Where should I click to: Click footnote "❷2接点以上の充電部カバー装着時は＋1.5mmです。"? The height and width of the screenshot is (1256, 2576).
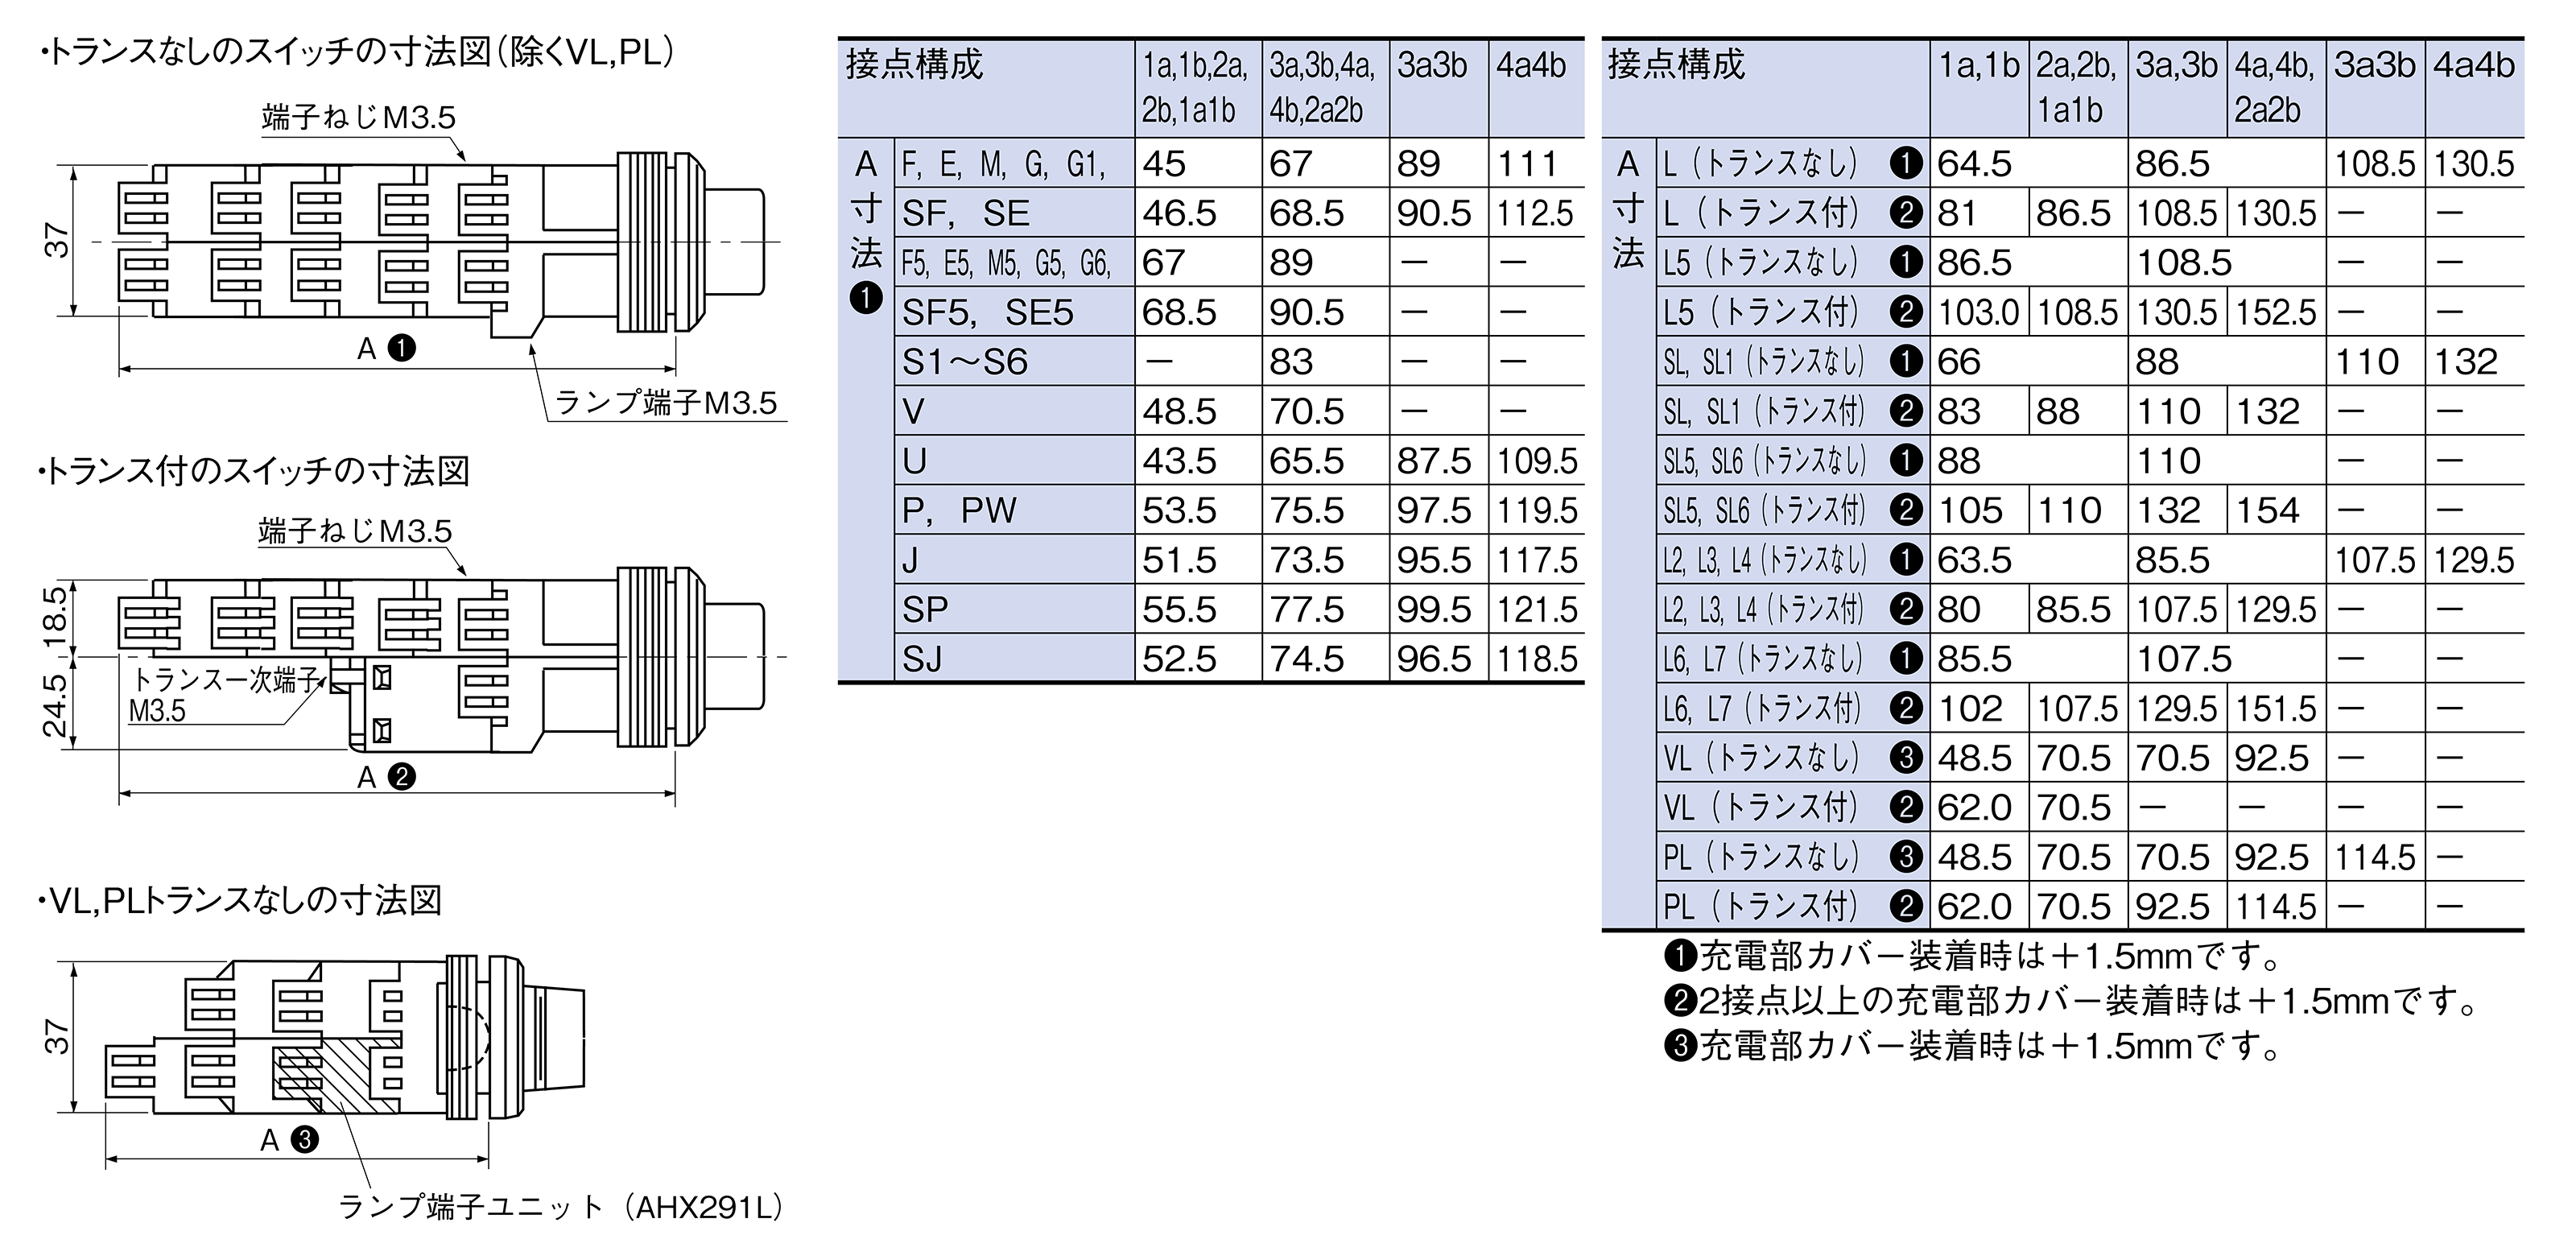[x=2071, y=1001]
